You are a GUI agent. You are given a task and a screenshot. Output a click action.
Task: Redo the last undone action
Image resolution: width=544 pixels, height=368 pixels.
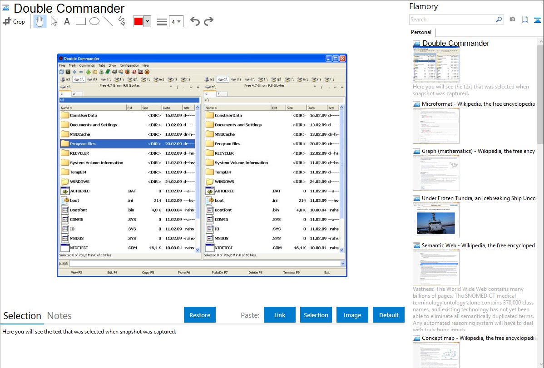tap(208, 21)
